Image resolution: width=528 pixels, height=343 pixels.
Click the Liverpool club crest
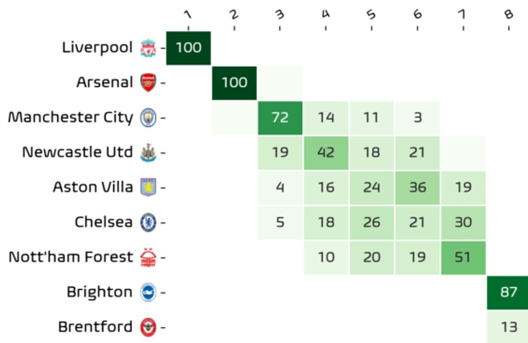[148, 48]
